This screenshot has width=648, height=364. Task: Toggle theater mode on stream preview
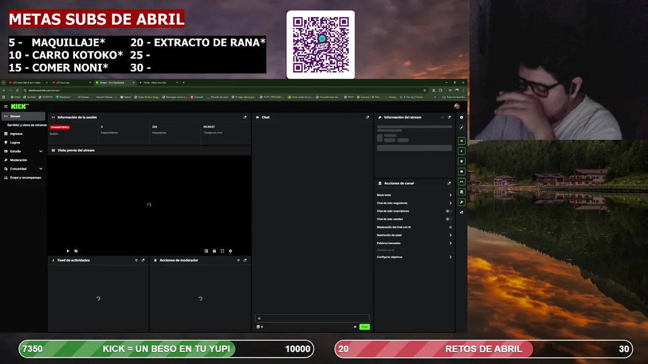click(x=214, y=251)
